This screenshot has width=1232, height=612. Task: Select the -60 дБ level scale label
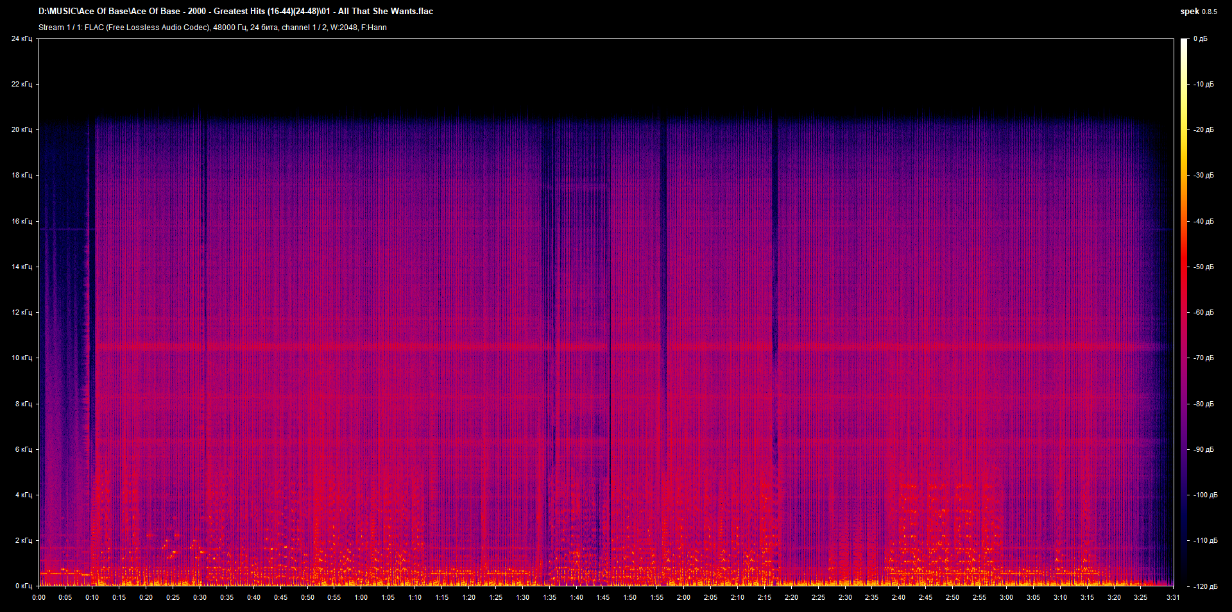click(1203, 313)
